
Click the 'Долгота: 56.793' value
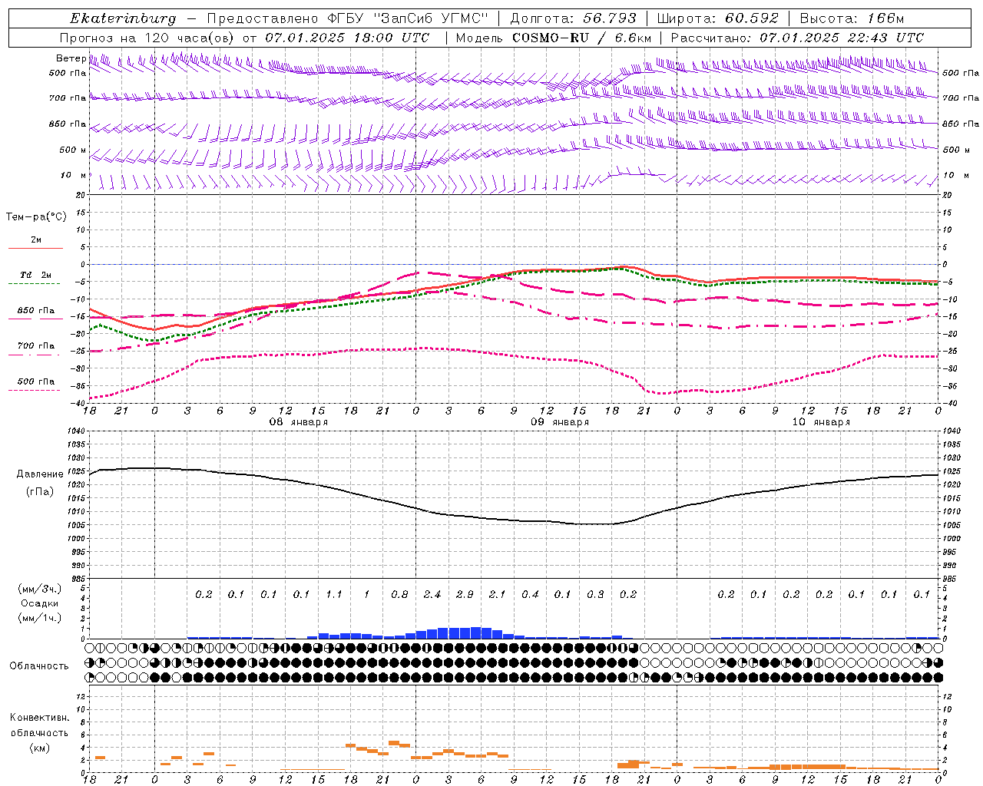(x=573, y=18)
